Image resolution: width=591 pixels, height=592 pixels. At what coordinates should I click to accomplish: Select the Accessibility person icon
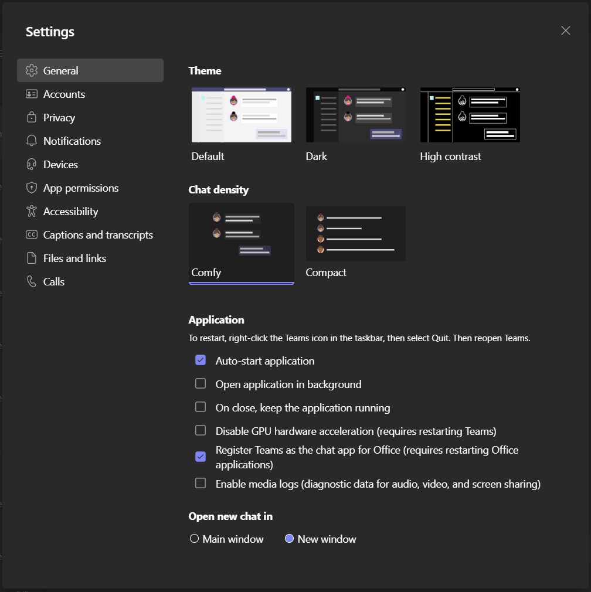coord(31,211)
